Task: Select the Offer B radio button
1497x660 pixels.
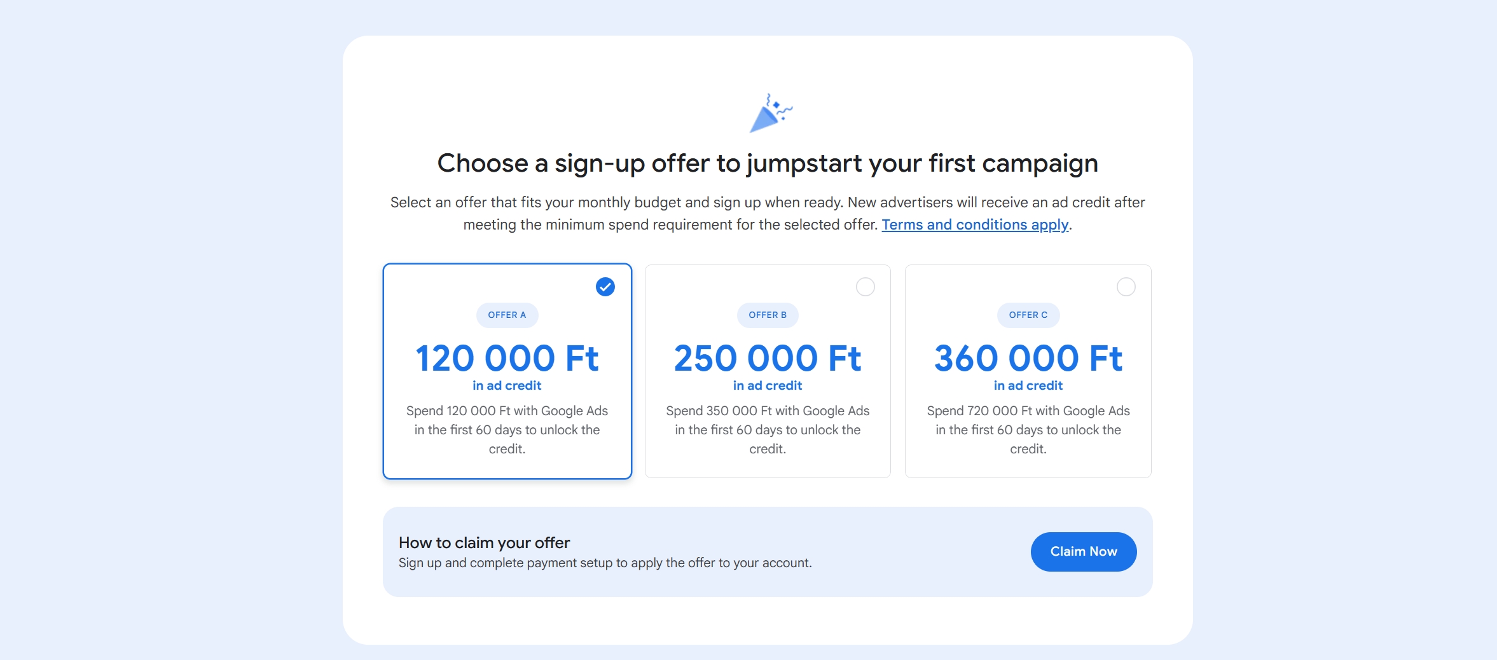Action: click(x=865, y=287)
